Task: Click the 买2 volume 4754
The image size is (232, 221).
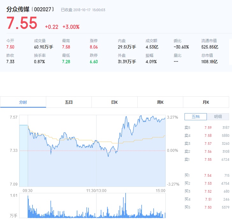Action: tap(225, 184)
